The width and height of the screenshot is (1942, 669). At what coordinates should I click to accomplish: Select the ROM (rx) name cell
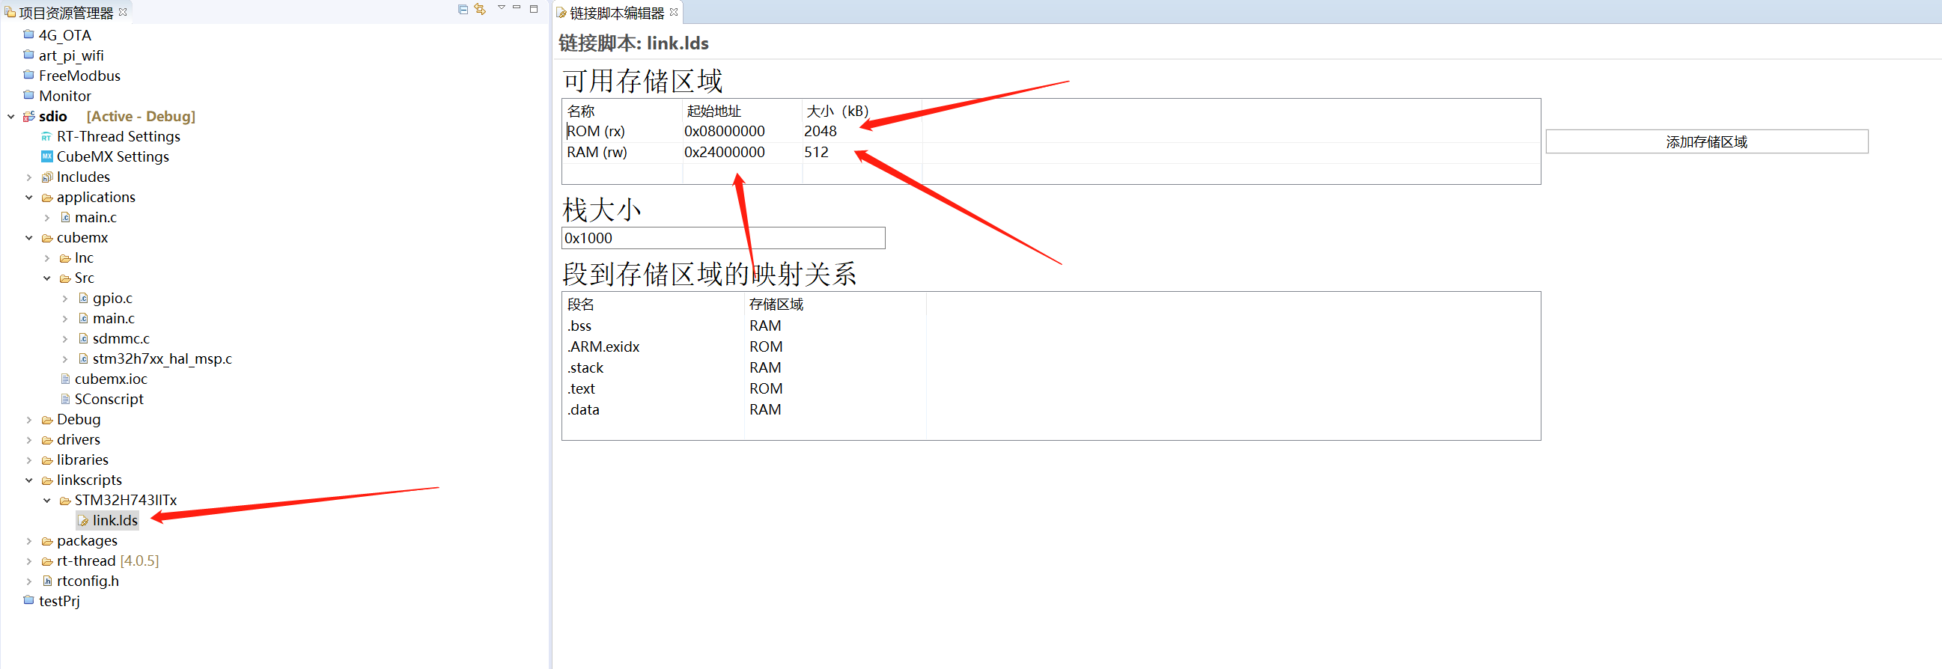pyautogui.click(x=596, y=131)
